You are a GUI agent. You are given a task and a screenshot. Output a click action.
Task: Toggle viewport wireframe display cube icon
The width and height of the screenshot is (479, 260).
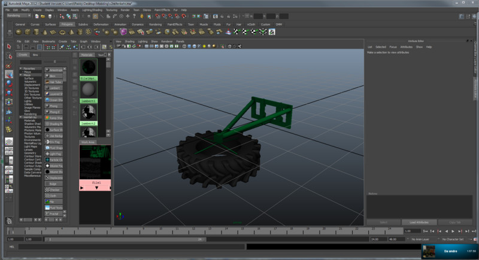[x=184, y=47]
